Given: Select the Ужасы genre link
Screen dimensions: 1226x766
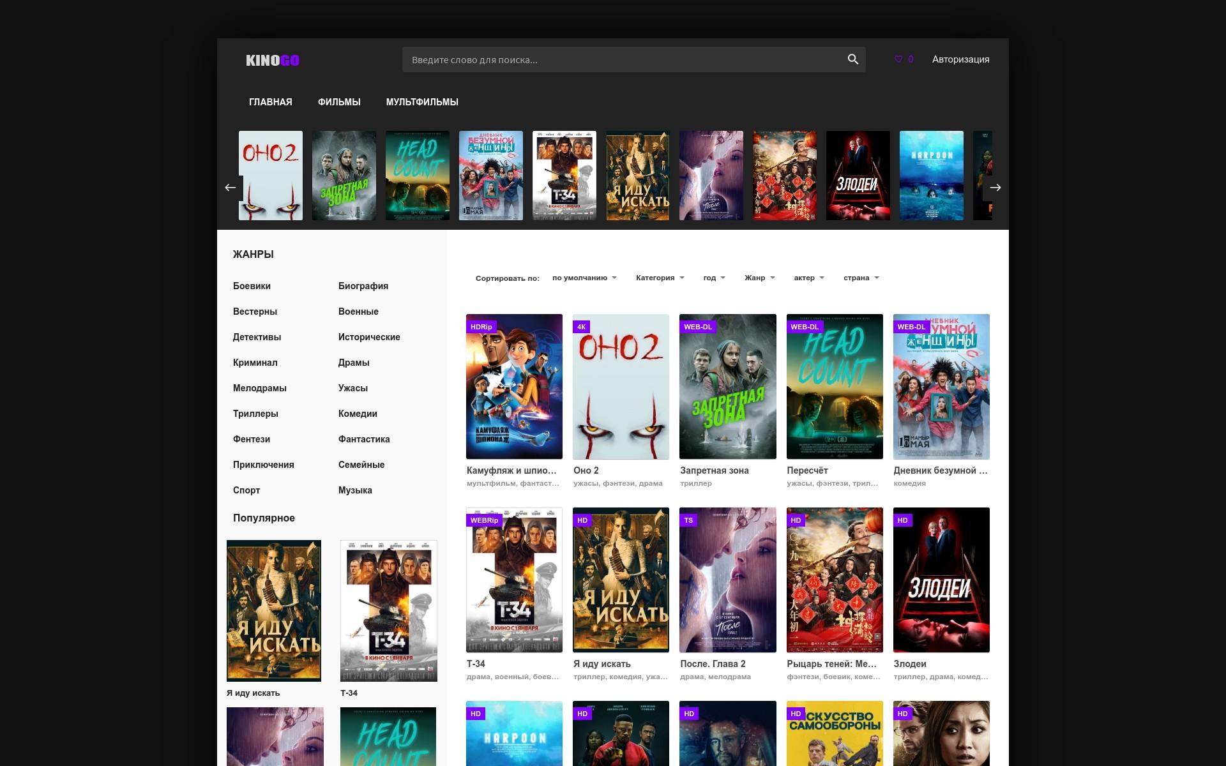Looking at the screenshot, I should click(353, 388).
